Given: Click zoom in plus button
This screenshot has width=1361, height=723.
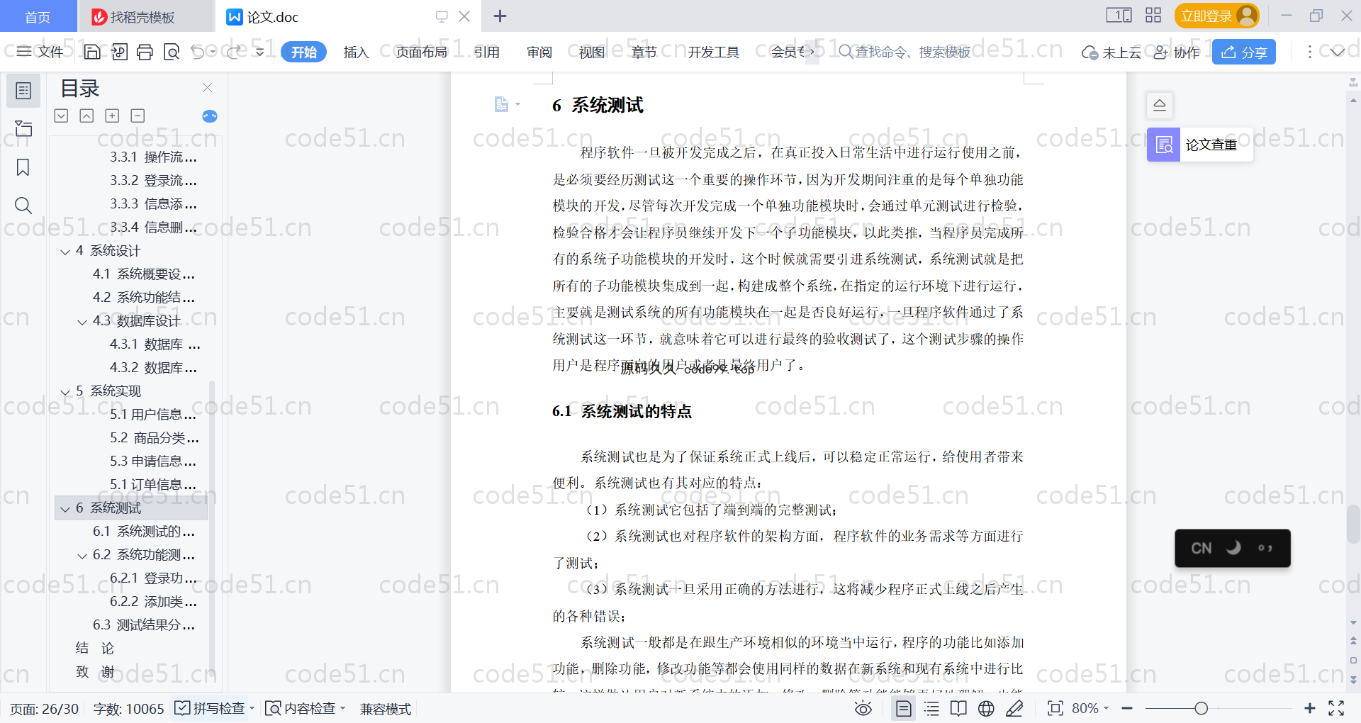Looking at the screenshot, I should [x=1310, y=708].
